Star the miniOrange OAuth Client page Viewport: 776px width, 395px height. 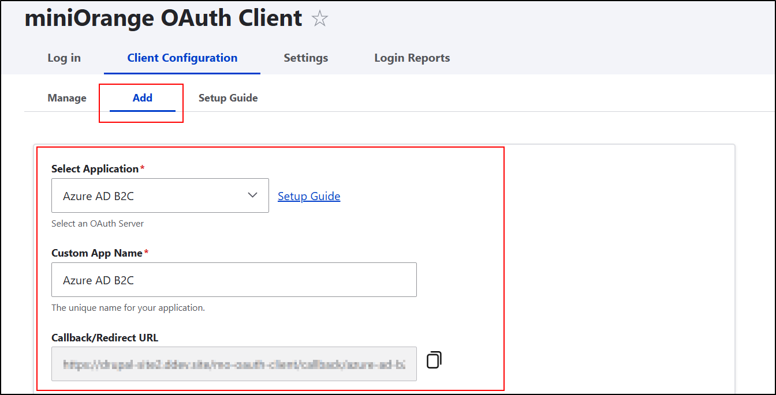pos(320,18)
